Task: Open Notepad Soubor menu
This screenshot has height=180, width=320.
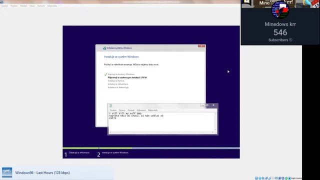Action: click(113, 110)
